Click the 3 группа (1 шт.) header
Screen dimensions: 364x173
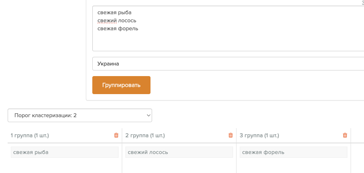click(x=259, y=135)
